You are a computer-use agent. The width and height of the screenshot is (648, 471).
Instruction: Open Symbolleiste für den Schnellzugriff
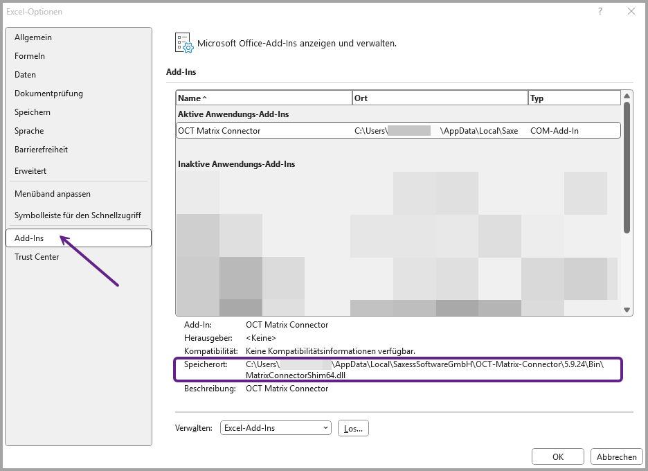78,215
